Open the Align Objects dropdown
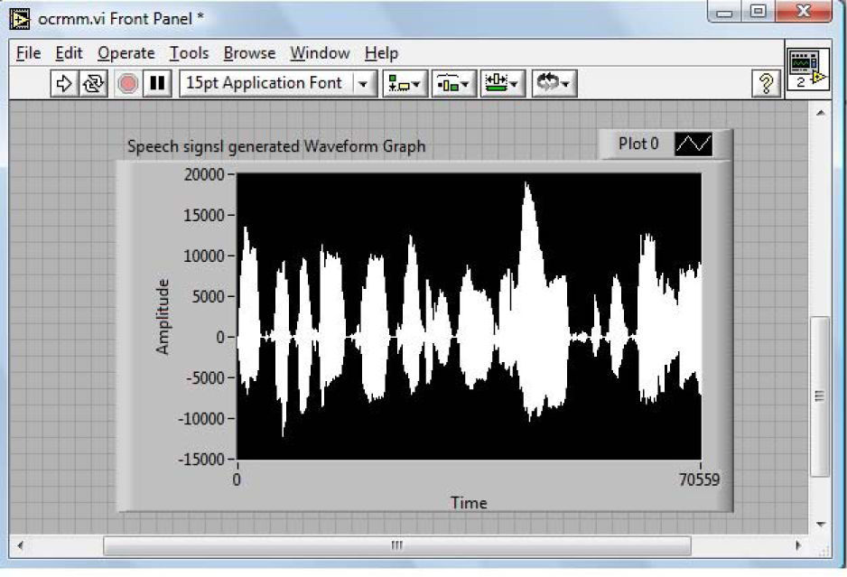The image size is (847, 577). [x=405, y=84]
